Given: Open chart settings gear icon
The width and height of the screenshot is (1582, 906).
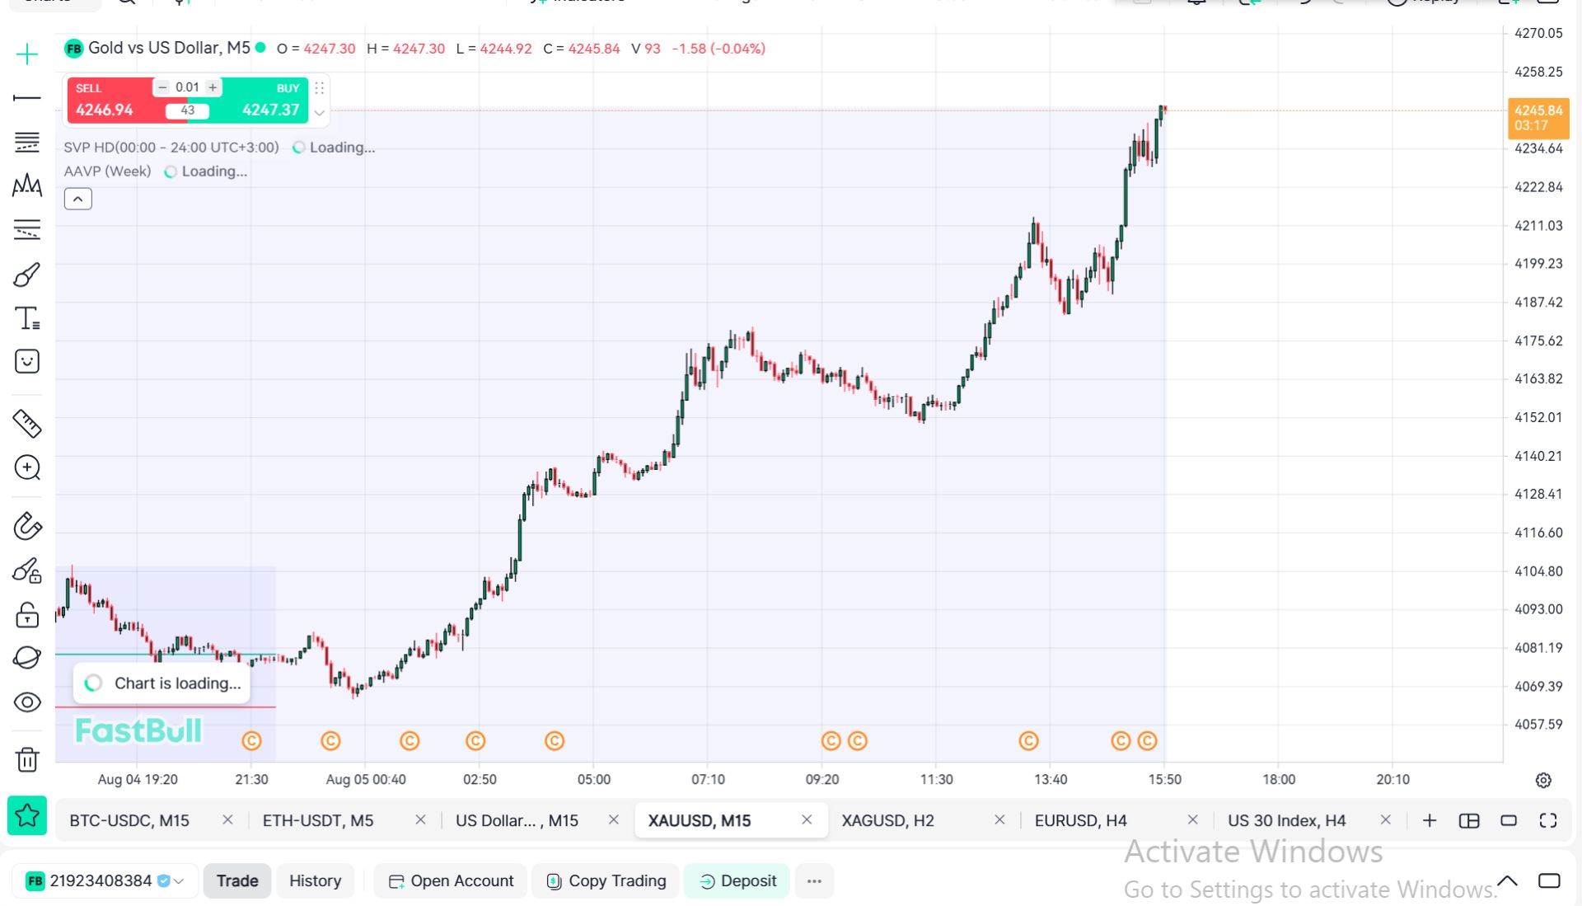Looking at the screenshot, I should coord(1543,780).
